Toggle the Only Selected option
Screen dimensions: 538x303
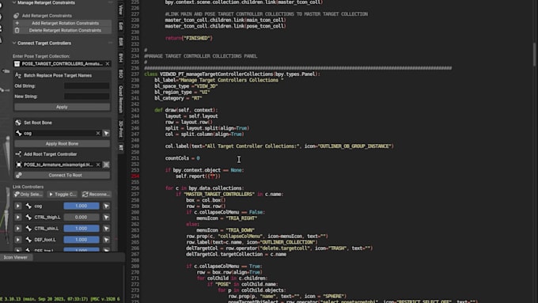[28, 195]
